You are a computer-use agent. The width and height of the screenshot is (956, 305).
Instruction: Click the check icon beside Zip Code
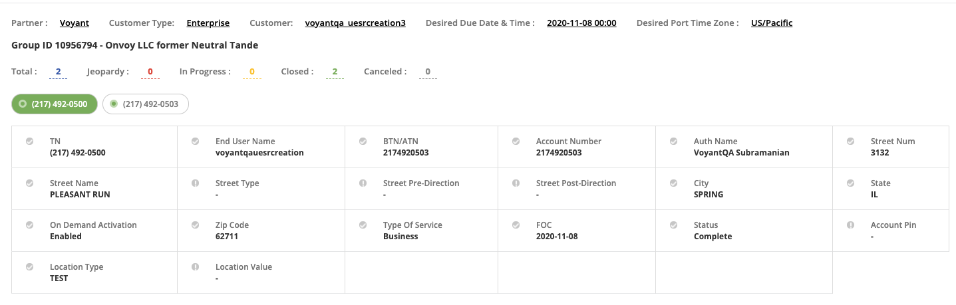coord(196,225)
